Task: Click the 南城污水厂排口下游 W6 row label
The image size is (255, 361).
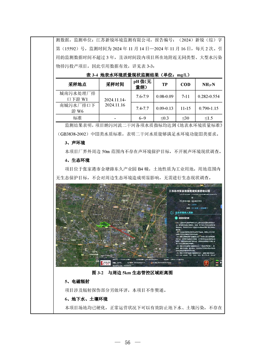Action: (77, 108)
